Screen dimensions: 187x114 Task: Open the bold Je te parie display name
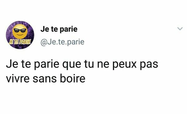pyautogui.click(x=59, y=29)
